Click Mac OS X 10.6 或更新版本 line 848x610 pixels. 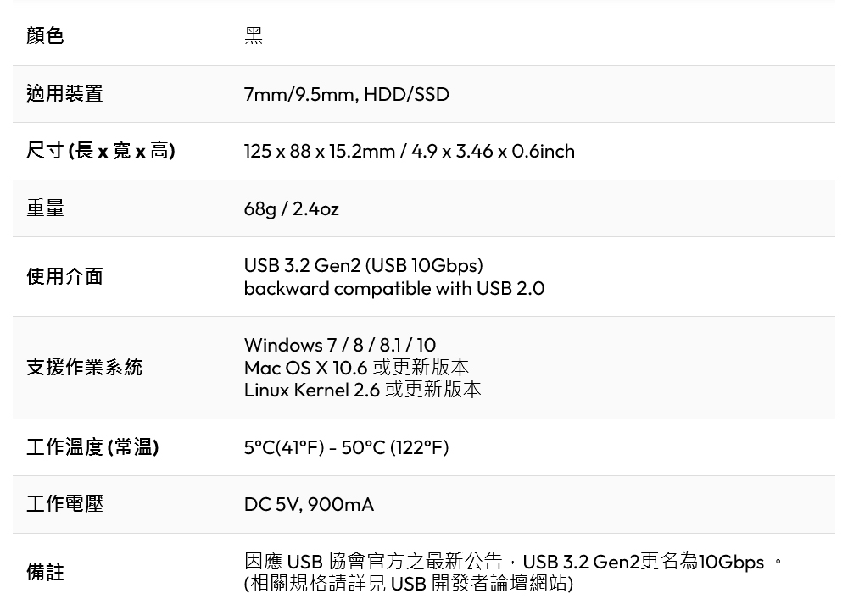[356, 368]
